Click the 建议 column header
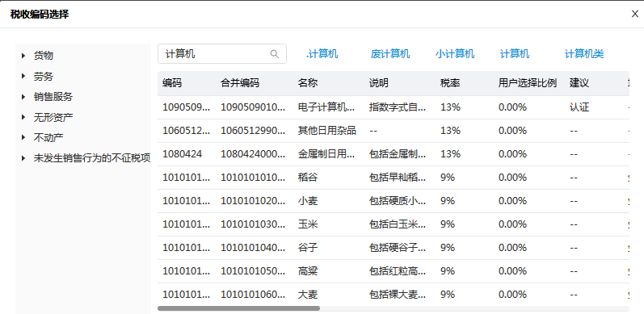 coord(579,83)
